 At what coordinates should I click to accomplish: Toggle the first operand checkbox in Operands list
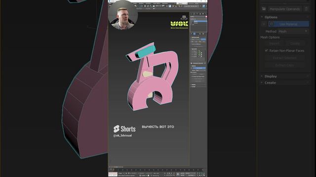192,51
